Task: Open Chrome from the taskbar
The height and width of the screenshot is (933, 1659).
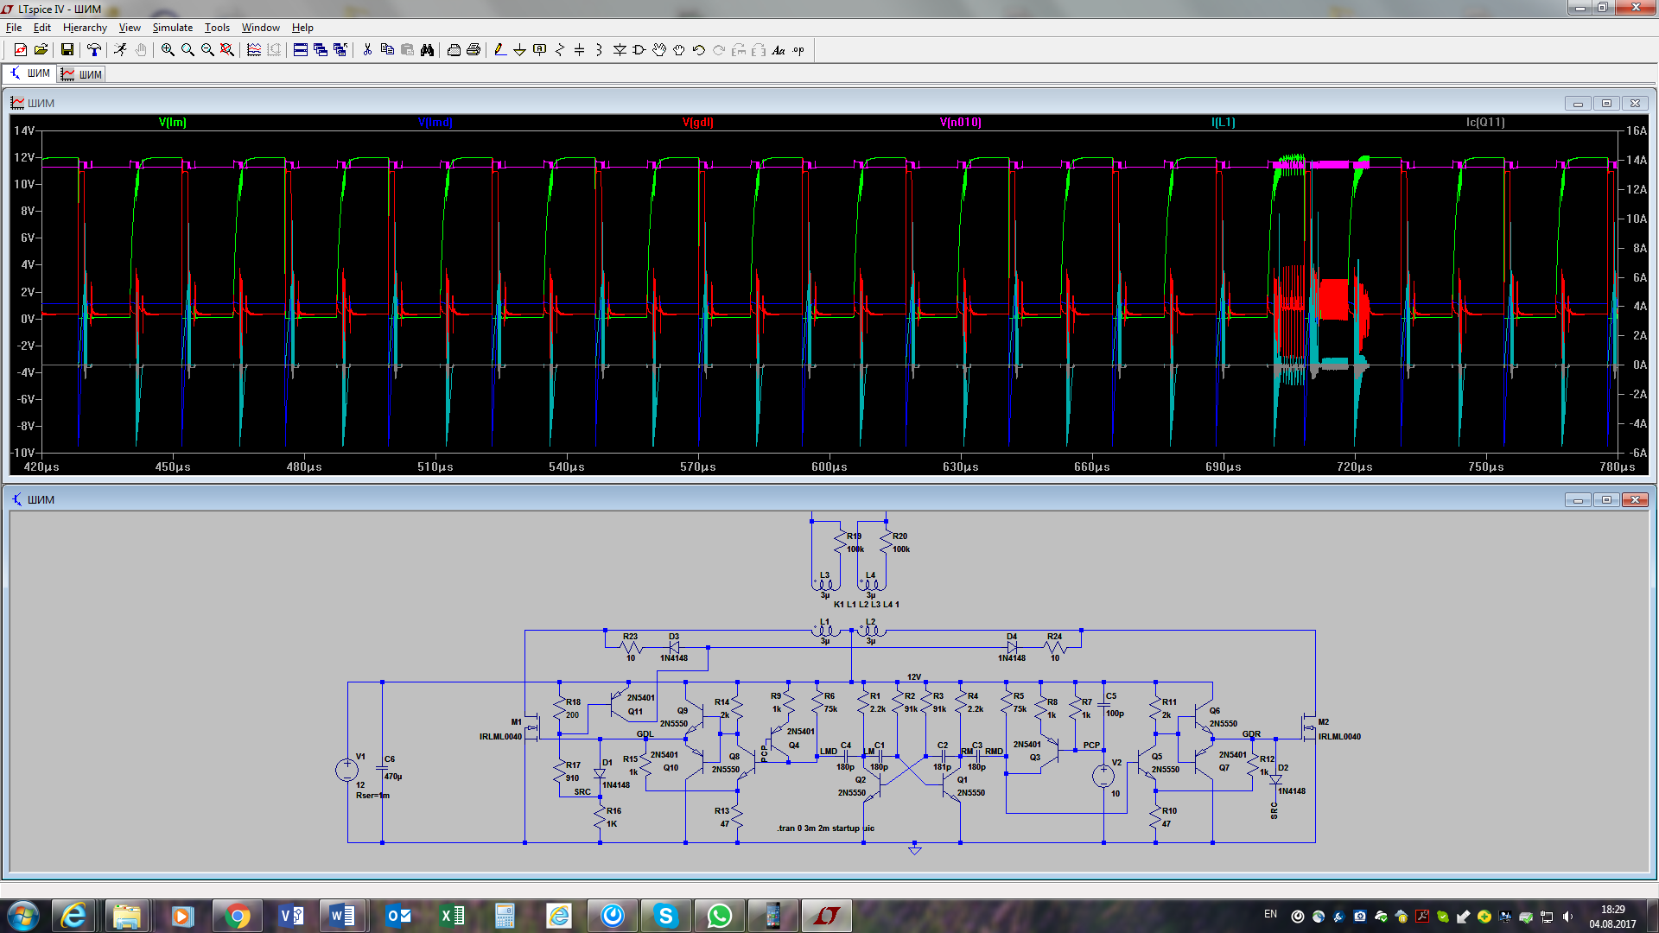Action: point(237,916)
